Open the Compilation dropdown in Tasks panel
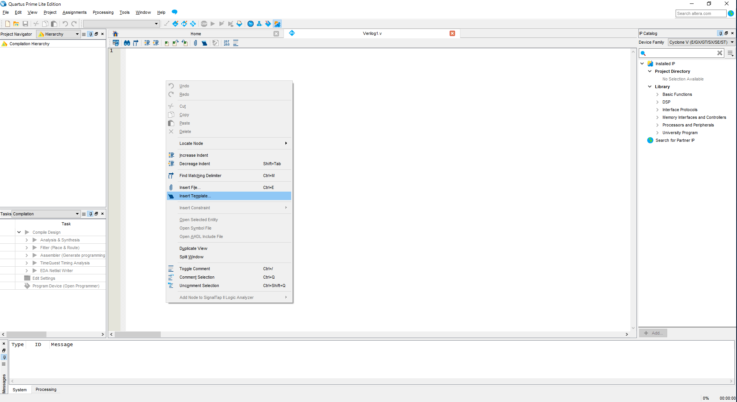The width and height of the screenshot is (737, 402). 46,214
